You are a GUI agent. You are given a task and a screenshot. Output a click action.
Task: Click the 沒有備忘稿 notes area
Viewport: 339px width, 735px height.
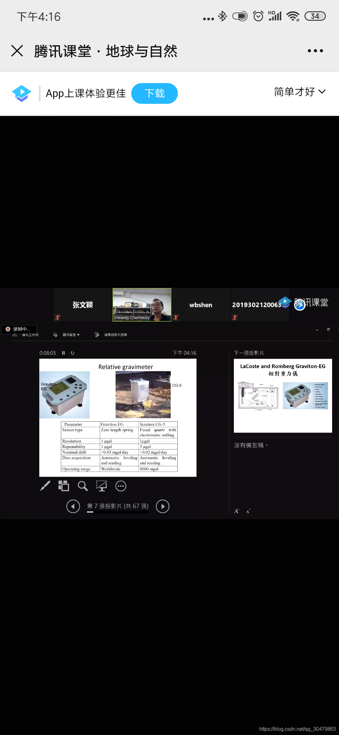[251, 445]
